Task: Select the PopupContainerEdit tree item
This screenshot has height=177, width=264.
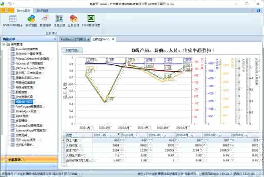Action: pos(32,59)
